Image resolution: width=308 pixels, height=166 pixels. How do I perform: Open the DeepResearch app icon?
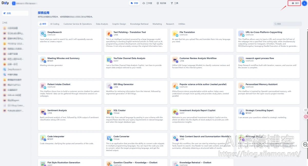tap(43, 34)
